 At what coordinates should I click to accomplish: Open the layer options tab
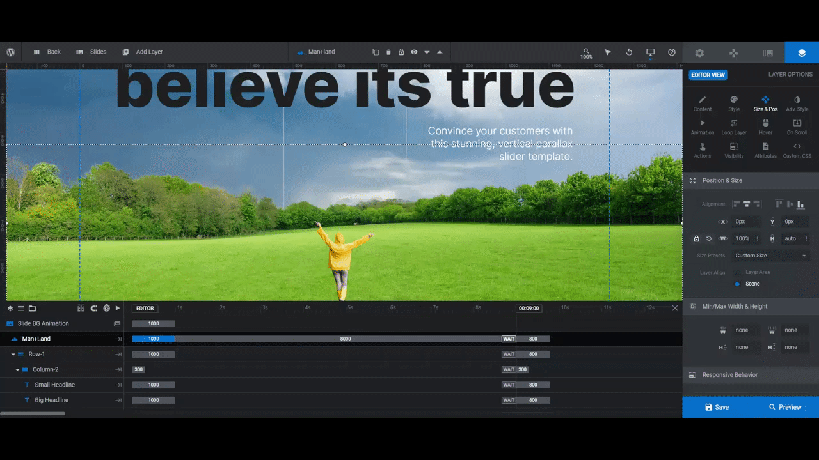pyautogui.click(x=802, y=53)
